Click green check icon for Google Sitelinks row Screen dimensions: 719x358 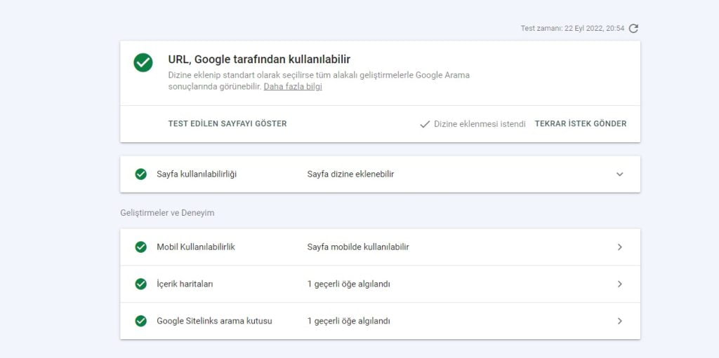(x=140, y=322)
